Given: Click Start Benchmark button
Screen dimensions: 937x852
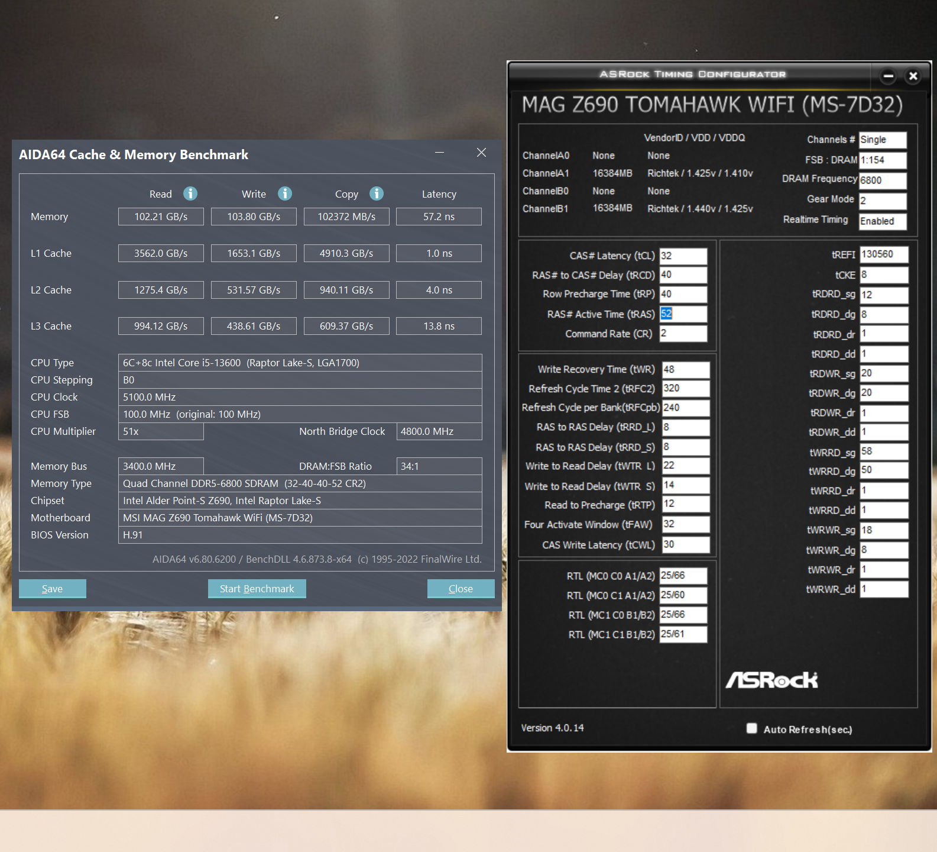Looking at the screenshot, I should coord(257,589).
